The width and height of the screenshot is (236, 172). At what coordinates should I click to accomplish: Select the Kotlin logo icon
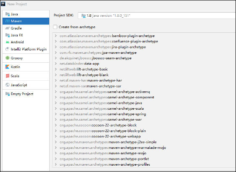coord(8,67)
